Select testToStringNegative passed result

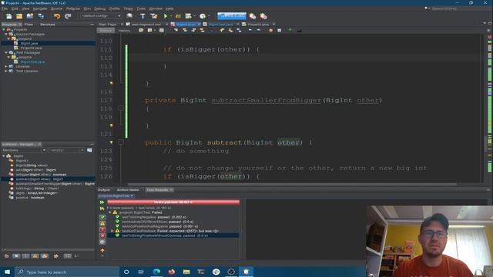[x=154, y=217]
